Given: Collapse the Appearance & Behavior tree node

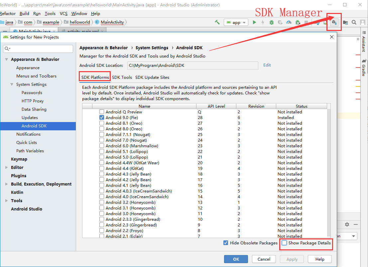Looking at the screenshot, I should click(7, 60).
